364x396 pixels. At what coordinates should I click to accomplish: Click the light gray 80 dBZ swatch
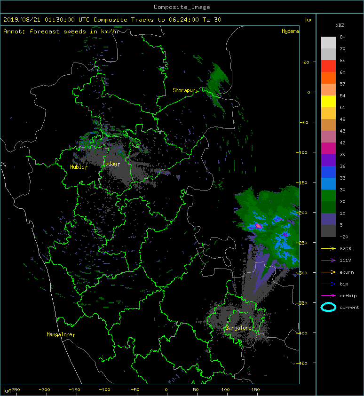328,42
